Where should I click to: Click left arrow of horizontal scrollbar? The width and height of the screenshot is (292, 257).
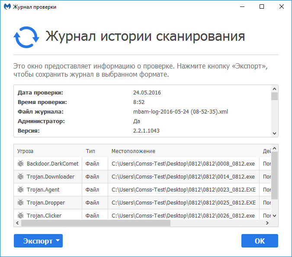pyautogui.click(x=17, y=223)
